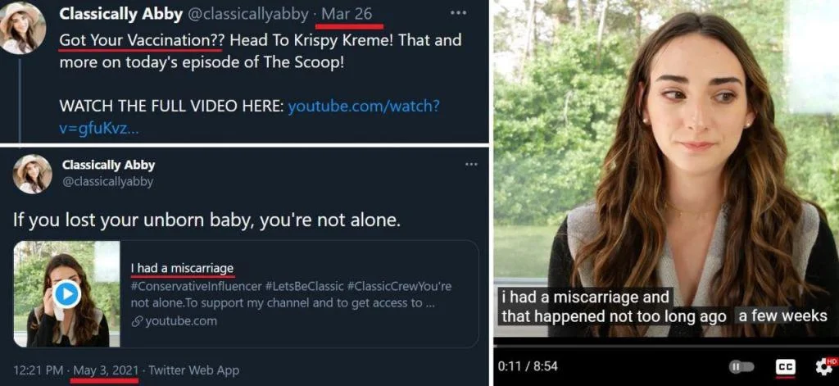Click the profile avatar on the lower tweet
839x386 pixels.
point(33,173)
